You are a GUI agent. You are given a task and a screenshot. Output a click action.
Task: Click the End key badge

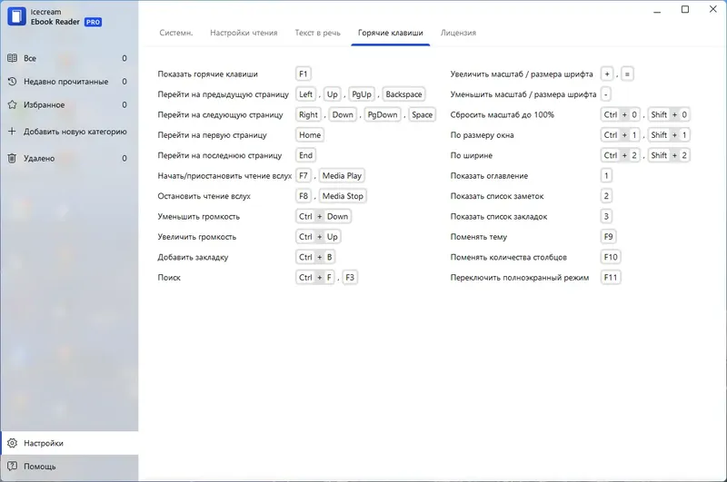point(305,155)
